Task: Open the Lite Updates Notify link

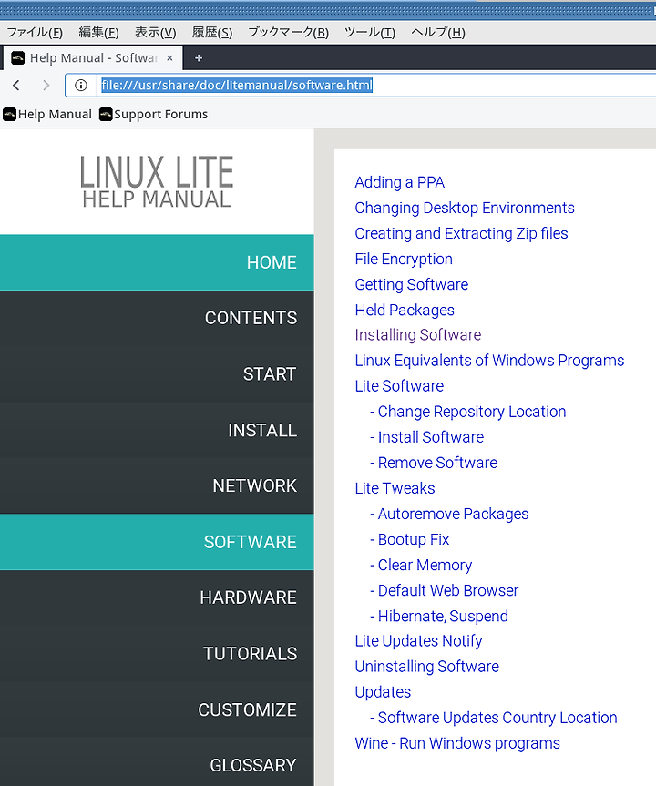Action: (419, 641)
